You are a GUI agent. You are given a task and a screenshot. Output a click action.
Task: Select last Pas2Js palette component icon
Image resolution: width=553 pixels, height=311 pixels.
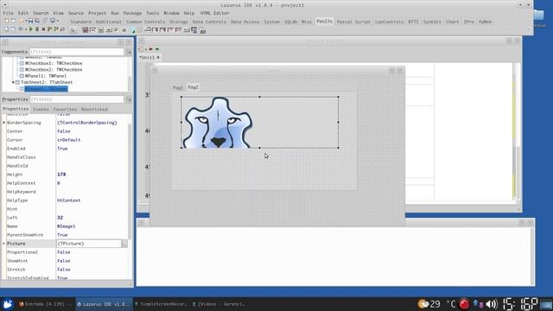(202, 30)
